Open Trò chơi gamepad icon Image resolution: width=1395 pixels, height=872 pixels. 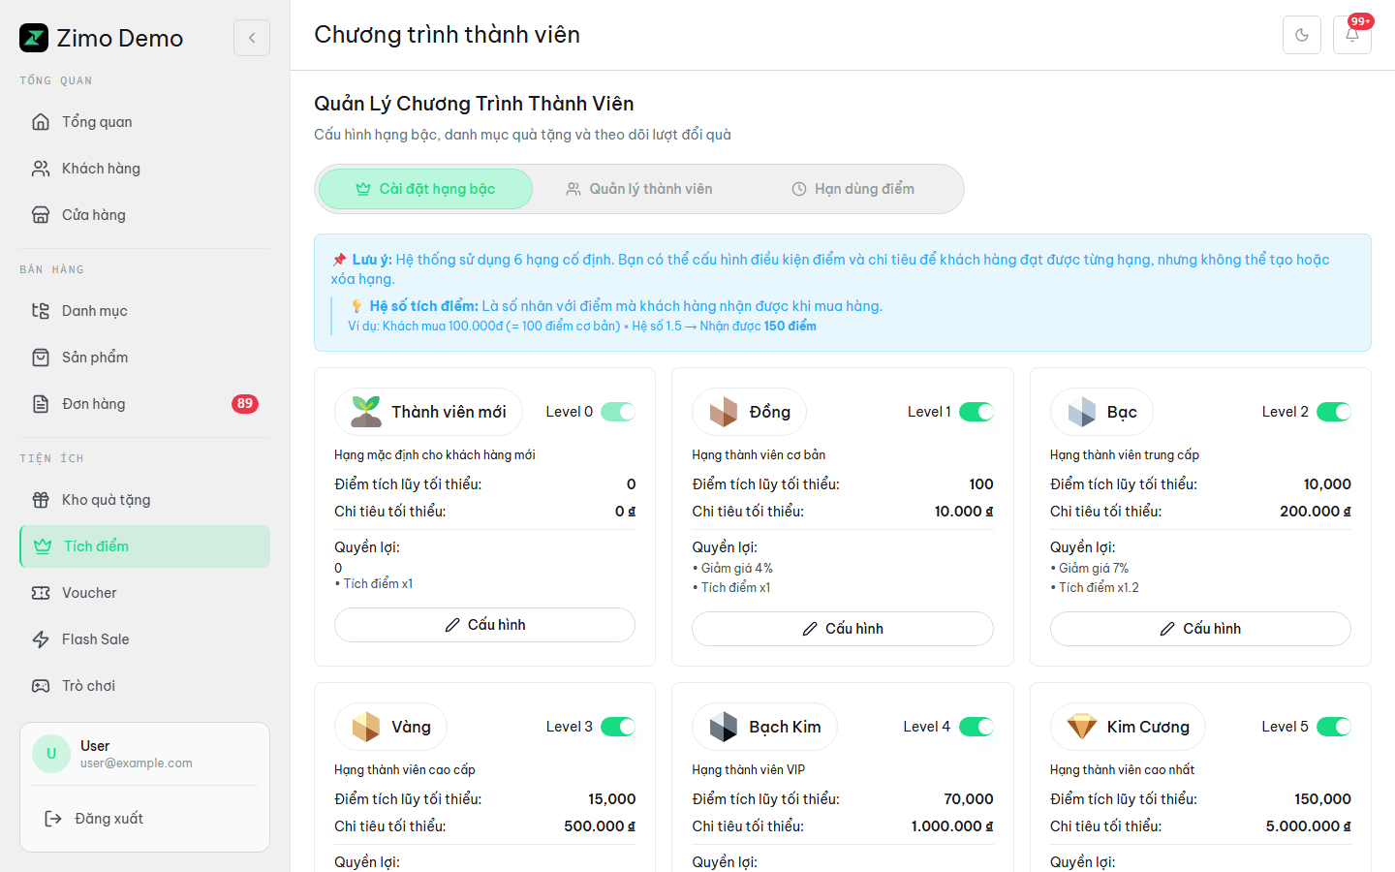(x=41, y=686)
